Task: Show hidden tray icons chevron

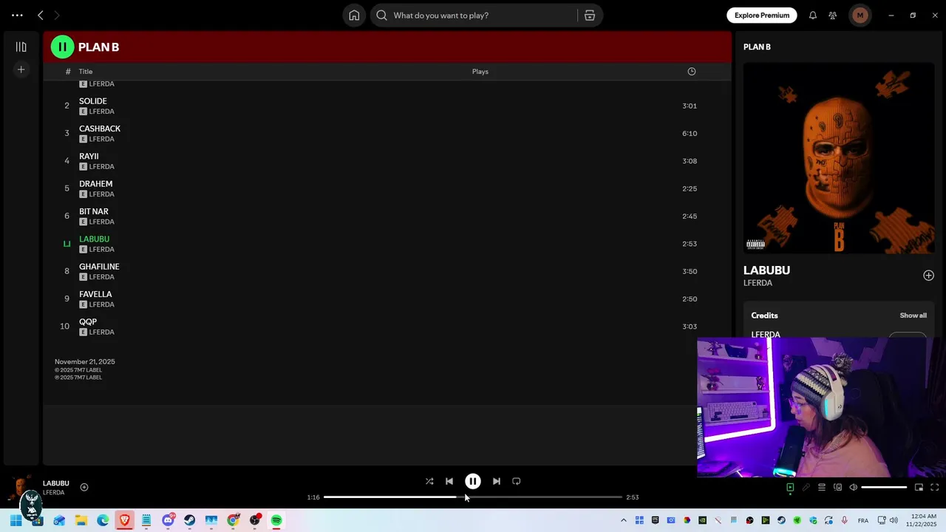Action: point(624,520)
